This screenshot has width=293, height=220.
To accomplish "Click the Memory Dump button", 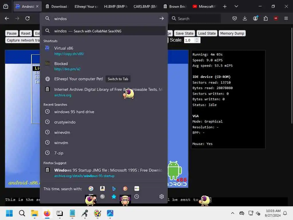I will [232, 33].
